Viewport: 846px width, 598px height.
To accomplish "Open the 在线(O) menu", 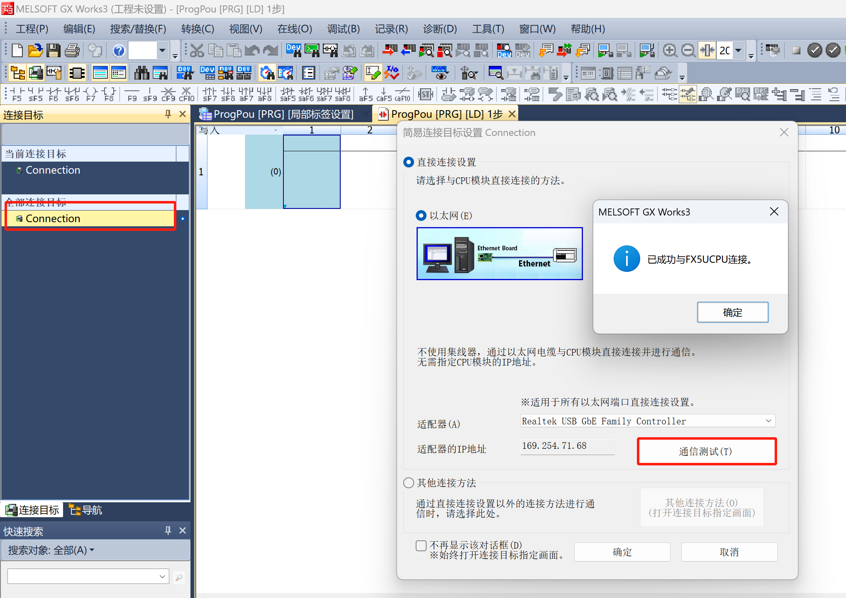I will click(295, 29).
